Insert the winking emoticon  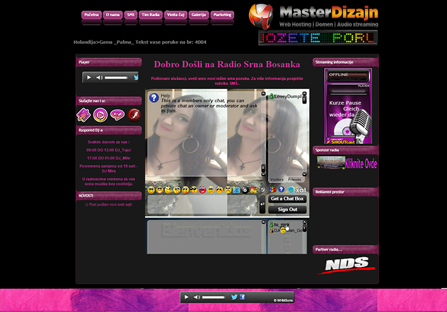168,190
